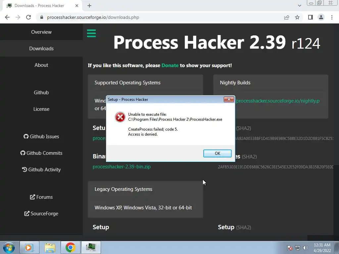Click the 2AFB5303 SHA2 hash text
This screenshot has height=254, width=339.
pos(276,167)
